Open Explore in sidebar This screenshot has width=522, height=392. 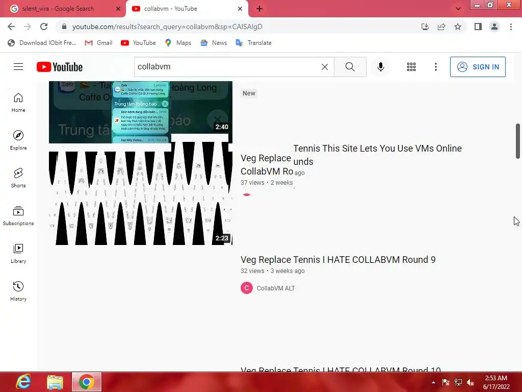pyautogui.click(x=18, y=140)
